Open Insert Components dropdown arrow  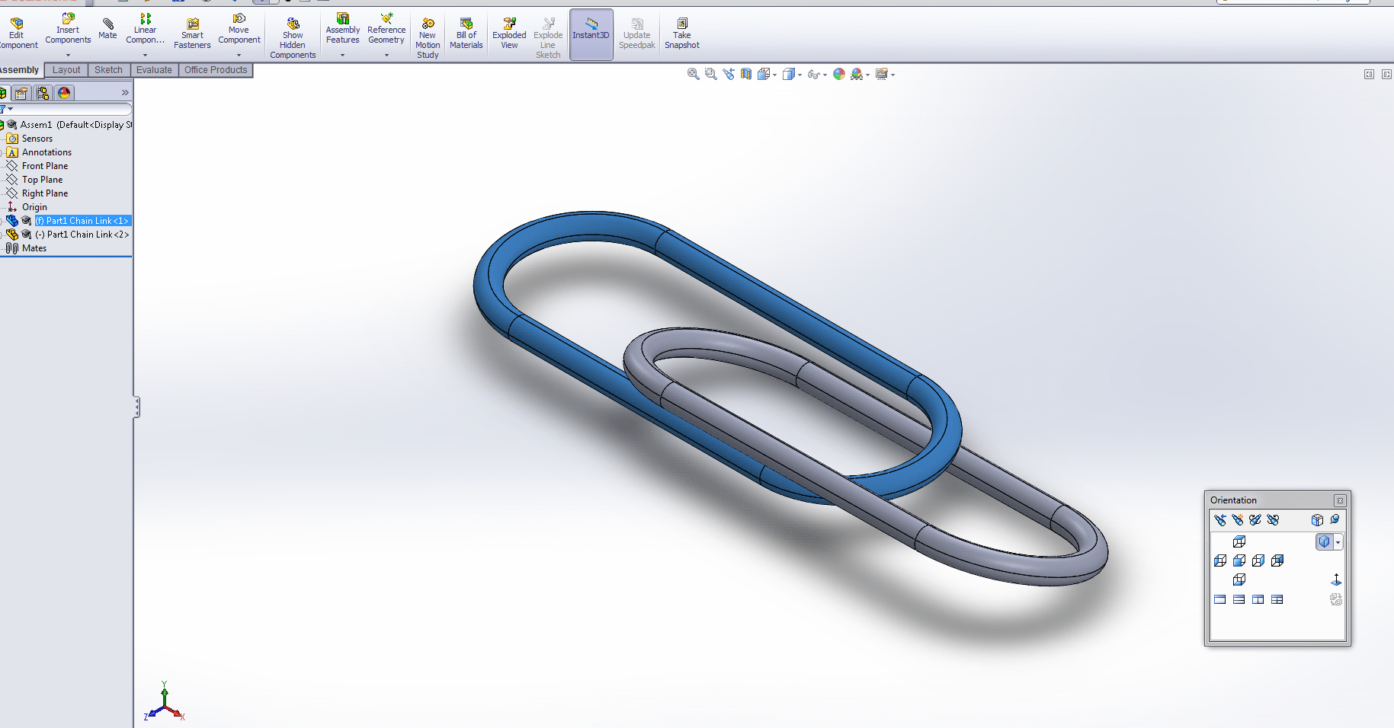tap(68, 55)
